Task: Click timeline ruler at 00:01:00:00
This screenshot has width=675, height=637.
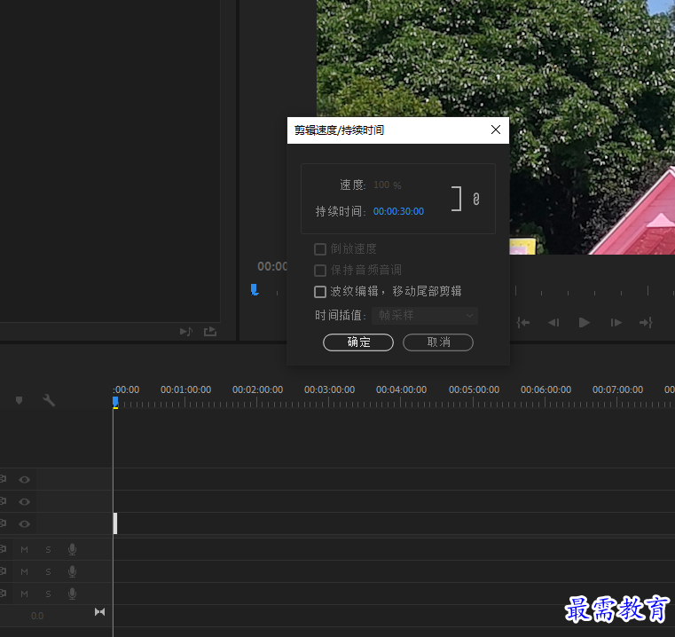Action: click(x=185, y=389)
